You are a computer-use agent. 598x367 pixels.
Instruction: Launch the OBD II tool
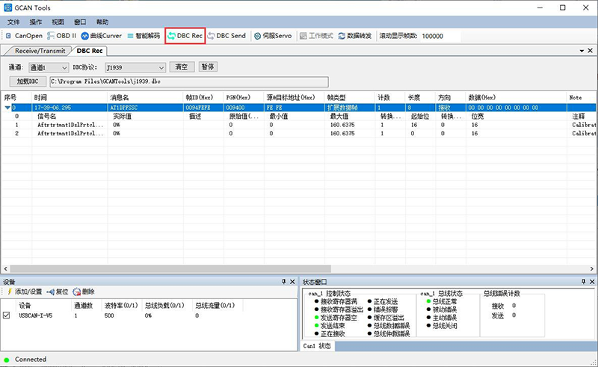[62, 35]
